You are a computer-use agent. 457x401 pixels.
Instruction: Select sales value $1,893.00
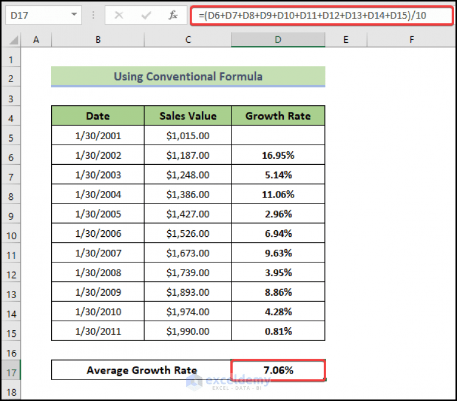(188, 292)
